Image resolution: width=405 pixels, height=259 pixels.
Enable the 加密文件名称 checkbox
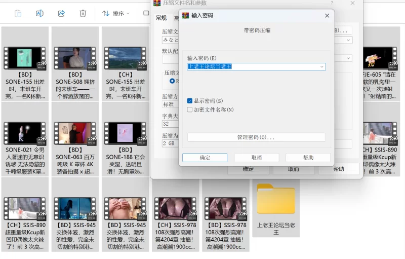pos(189,109)
